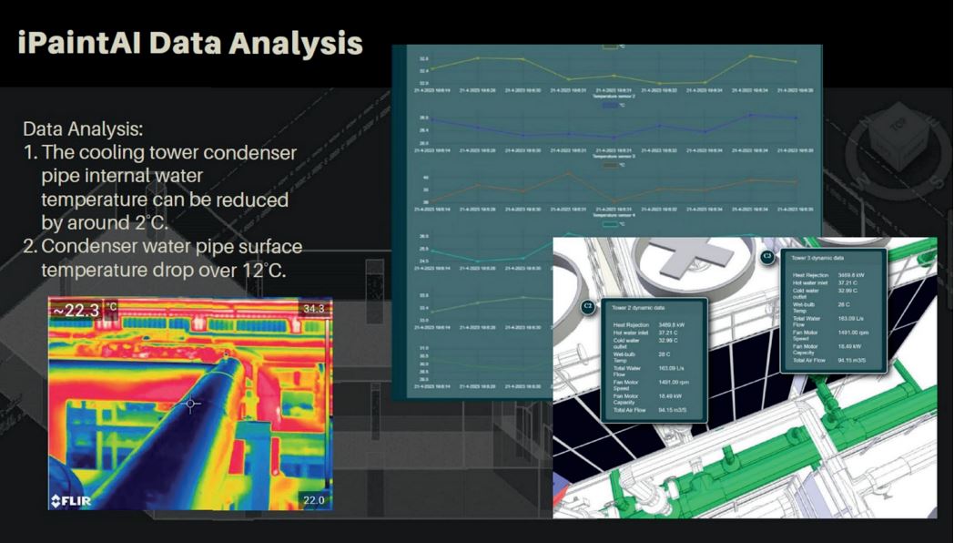954x543 pixels.
Task: Click the 'Temperature sensor 3' chart label
Action: pyautogui.click(x=614, y=157)
